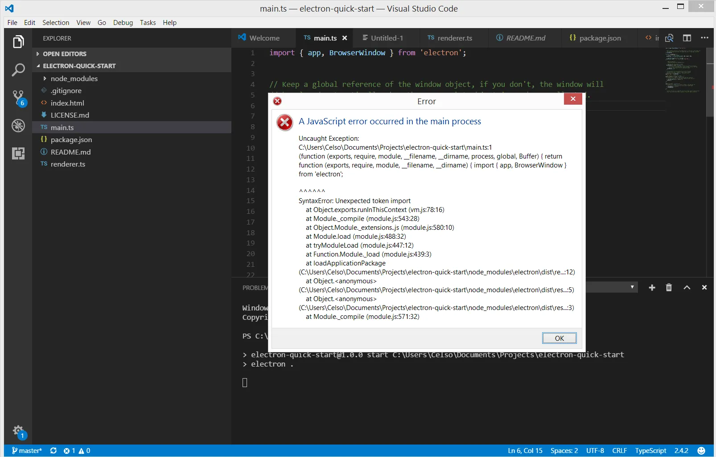Image resolution: width=716 pixels, height=457 pixels.
Task: Open README.md in the explorer tree
Action: (x=132, y=152)
